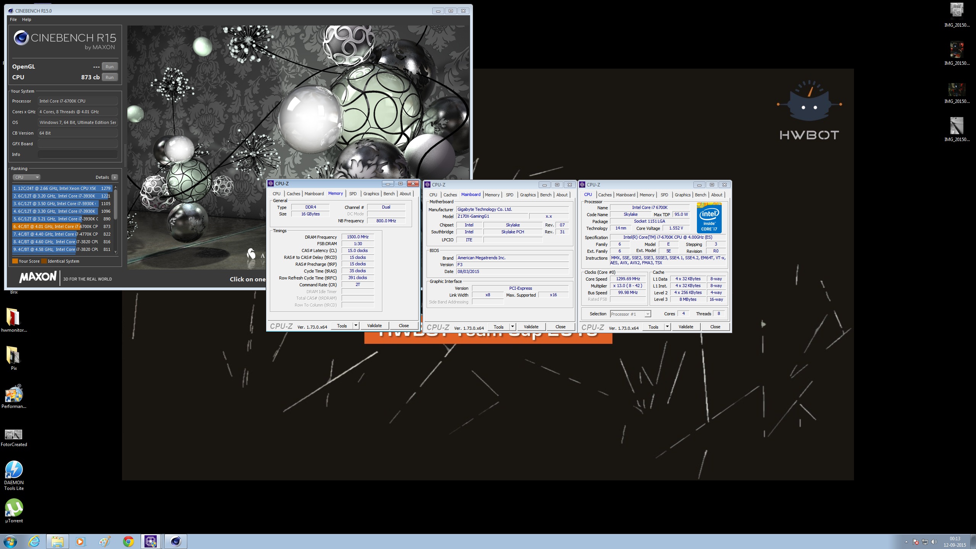Click CPU-Z Mainboard window title icon

pos(427,185)
